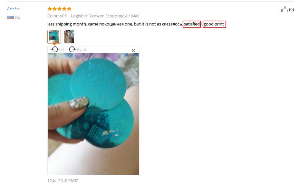299x187 pixels.
Task: Click the enlarged teal stamping plates photo
Action: coord(93,114)
